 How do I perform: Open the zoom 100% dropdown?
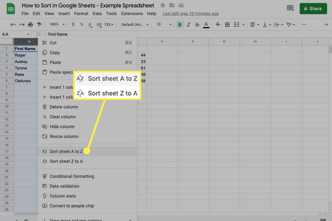coord(57,25)
